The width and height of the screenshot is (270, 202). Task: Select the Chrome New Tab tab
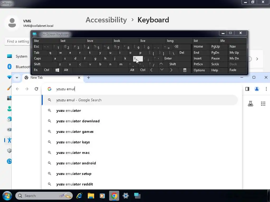[53, 78]
